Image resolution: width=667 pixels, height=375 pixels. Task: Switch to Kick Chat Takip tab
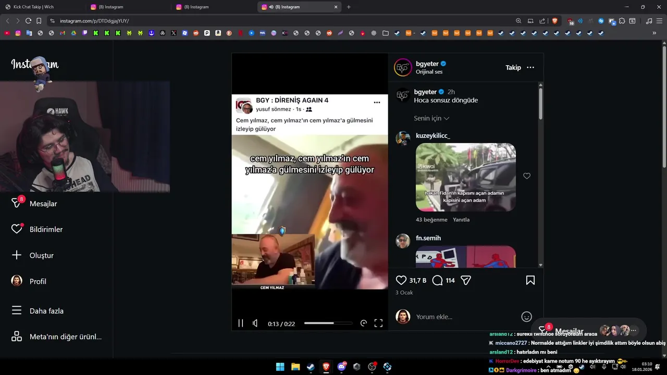tap(43, 7)
